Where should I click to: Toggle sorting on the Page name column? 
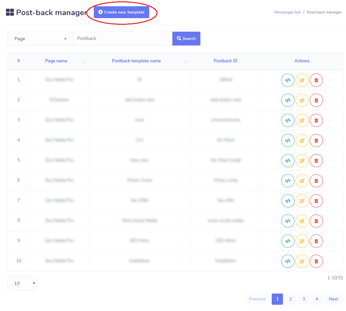pos(84,61)
